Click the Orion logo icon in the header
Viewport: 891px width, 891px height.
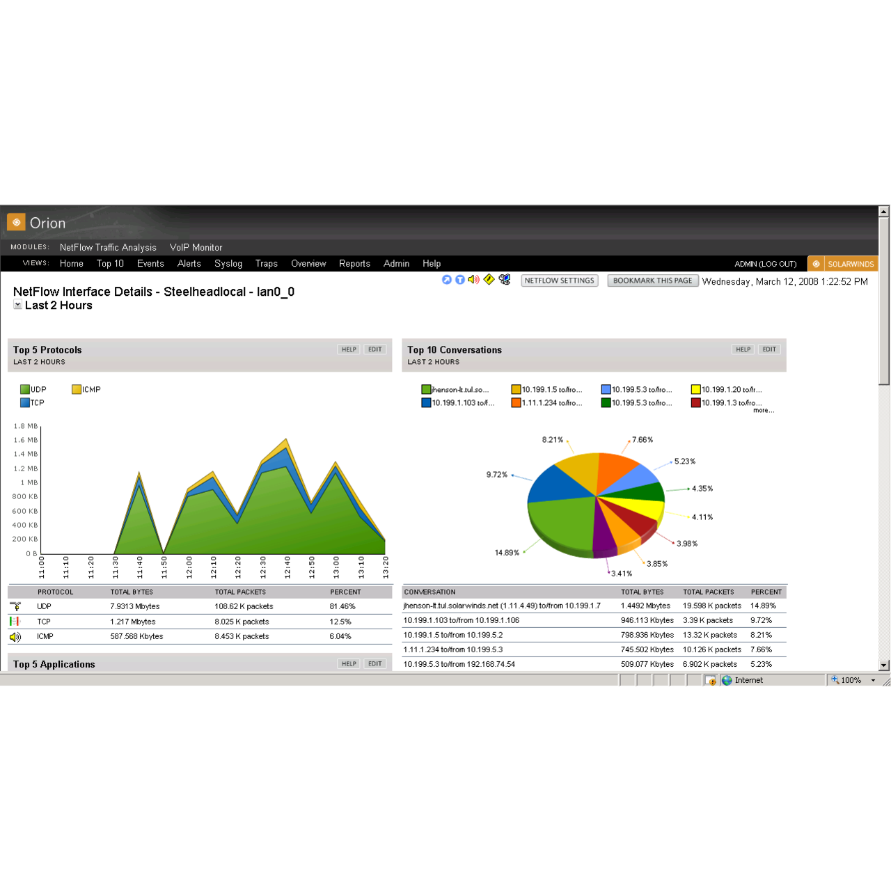[15, 221]
